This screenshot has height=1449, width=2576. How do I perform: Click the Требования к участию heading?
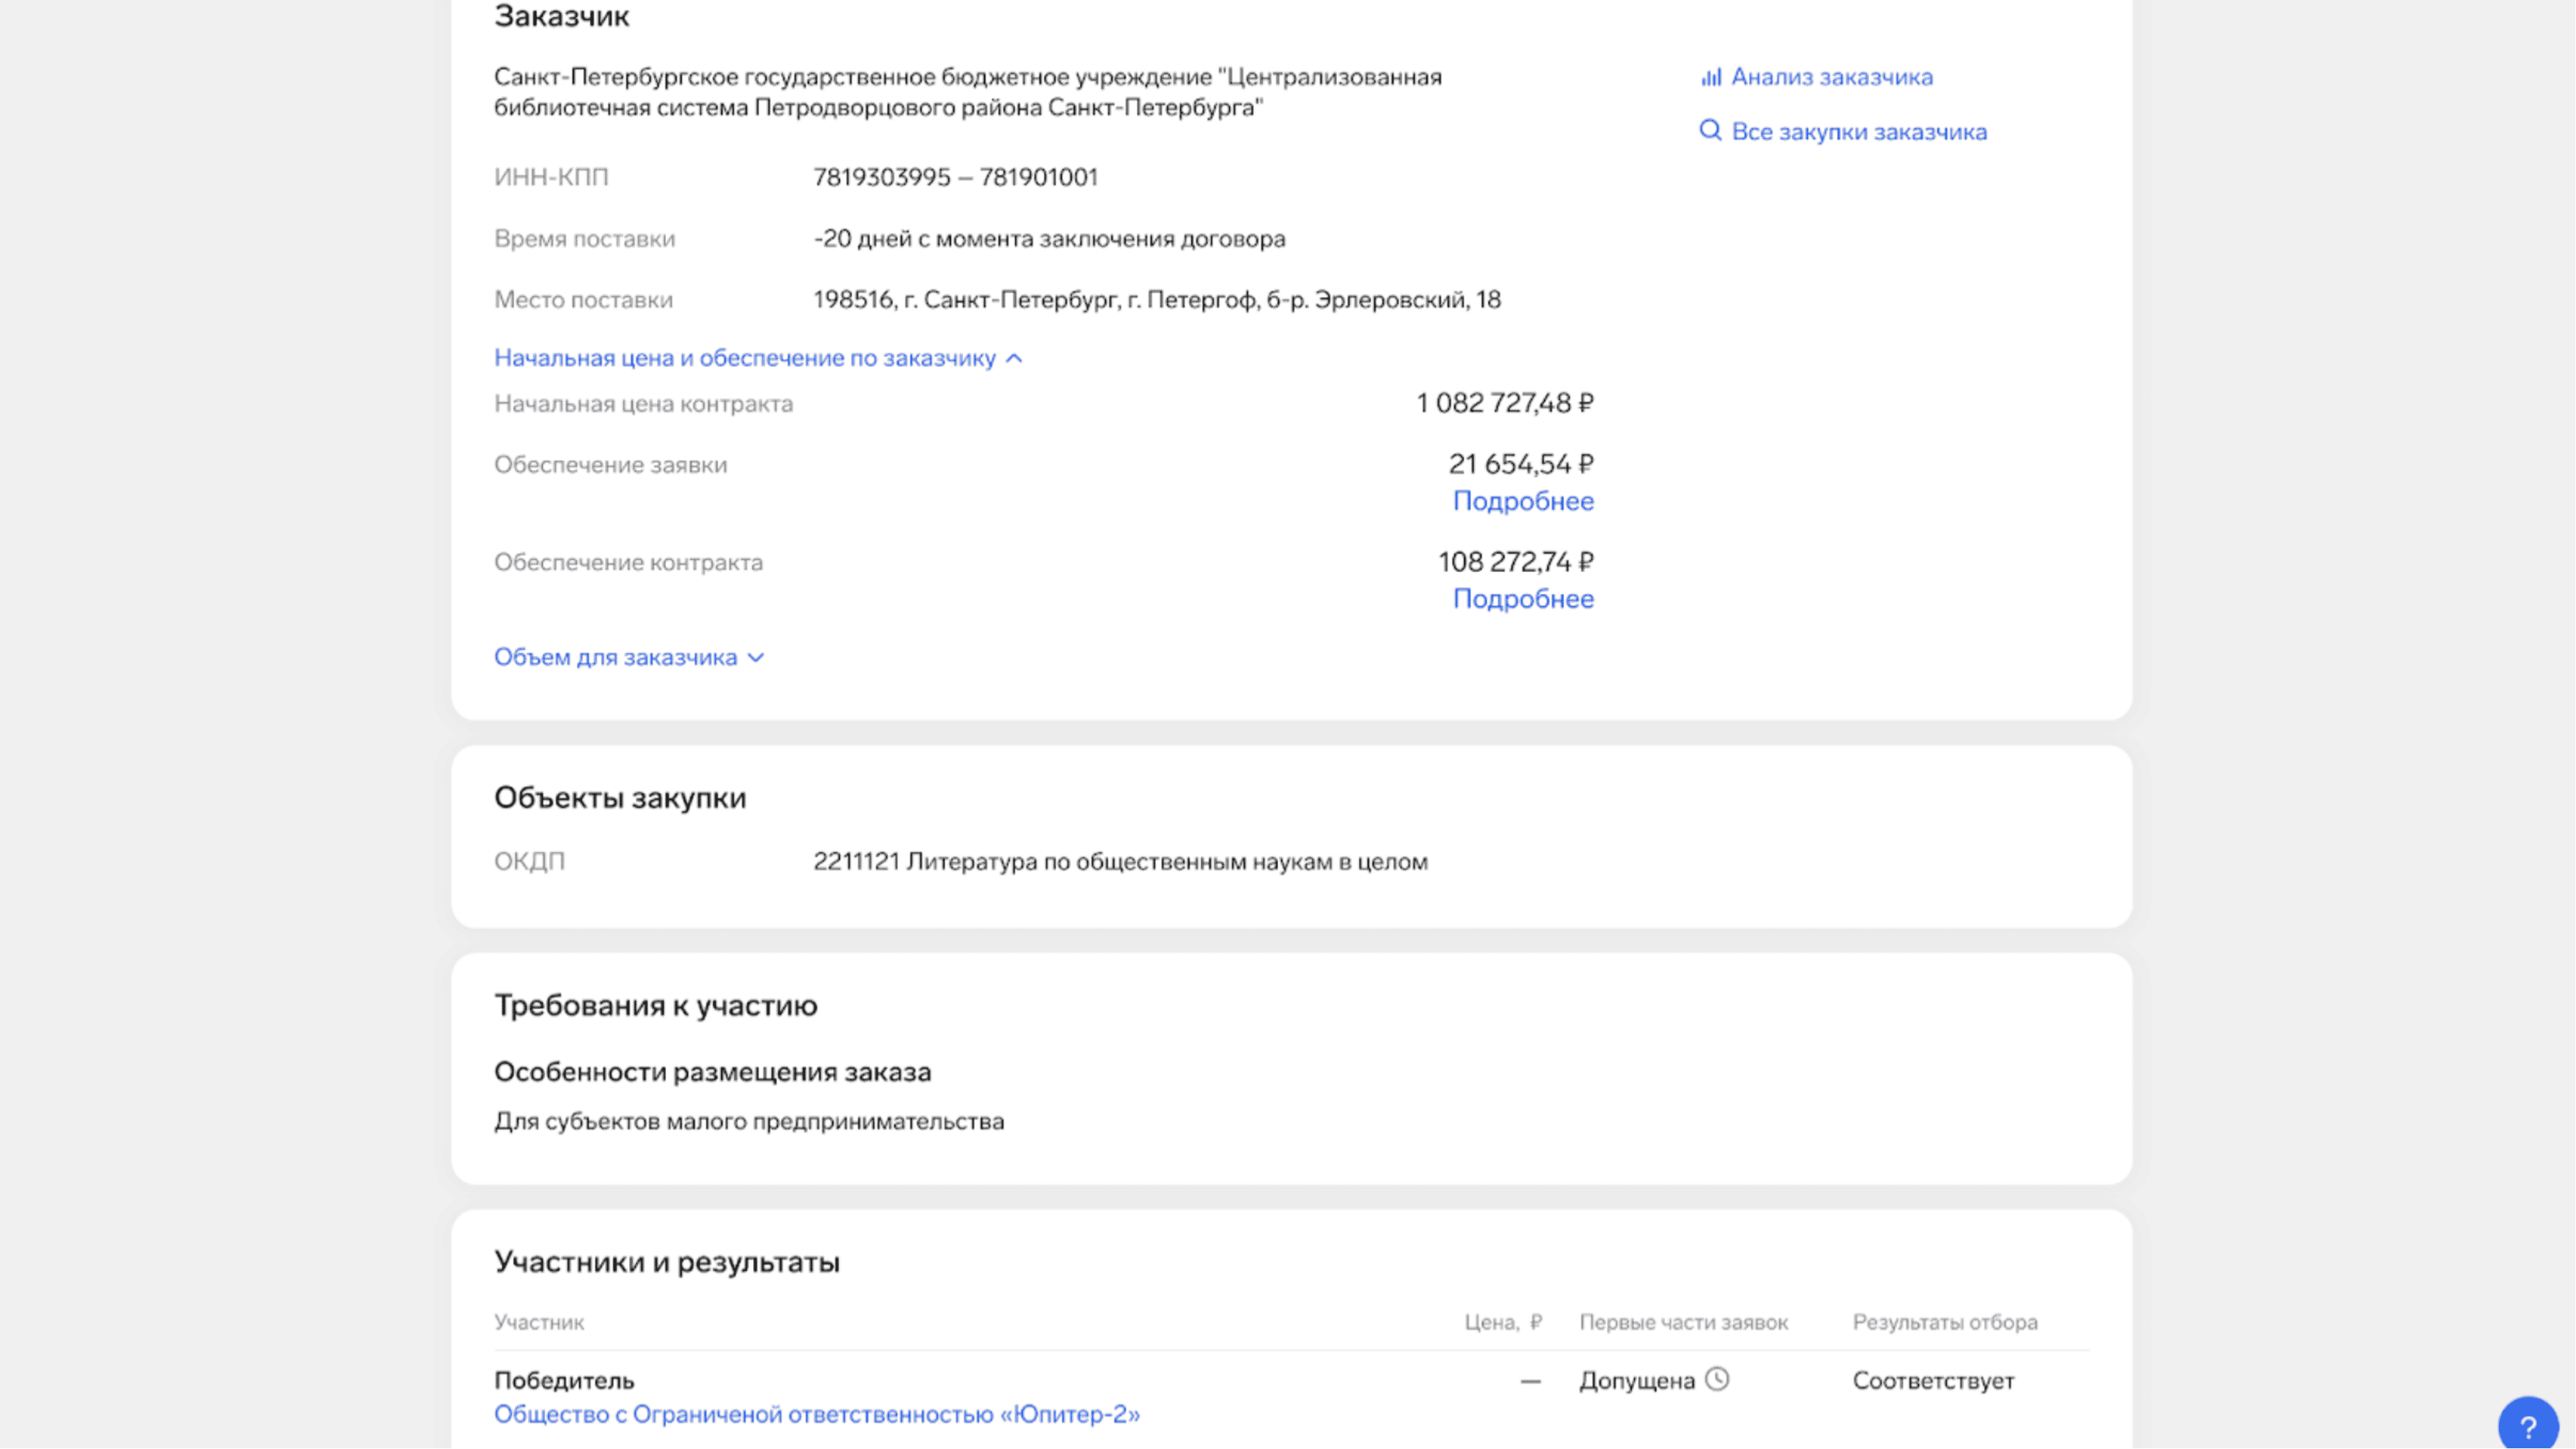(x=656, y=1006)
